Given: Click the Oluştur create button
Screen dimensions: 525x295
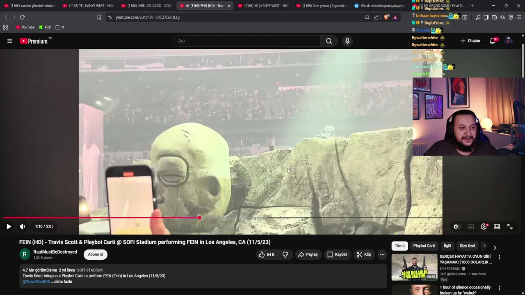Looking at the screenshot, I should click(x=470, y=41).
